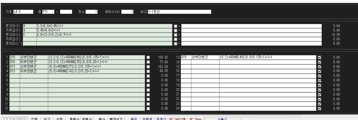
Task: Open the RC CAD산출 function
Action: point(178,119)
